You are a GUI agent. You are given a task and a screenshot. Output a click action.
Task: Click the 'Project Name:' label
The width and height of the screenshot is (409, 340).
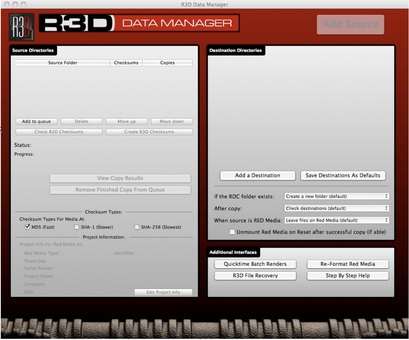tap(39, 276)
